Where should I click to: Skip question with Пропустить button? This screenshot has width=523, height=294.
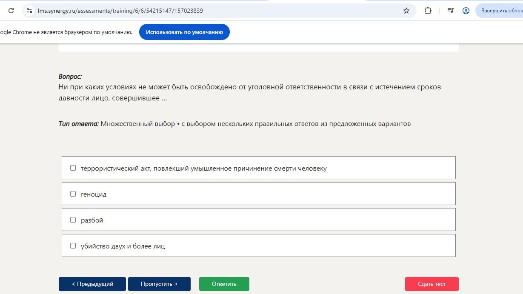pos(159,284)
